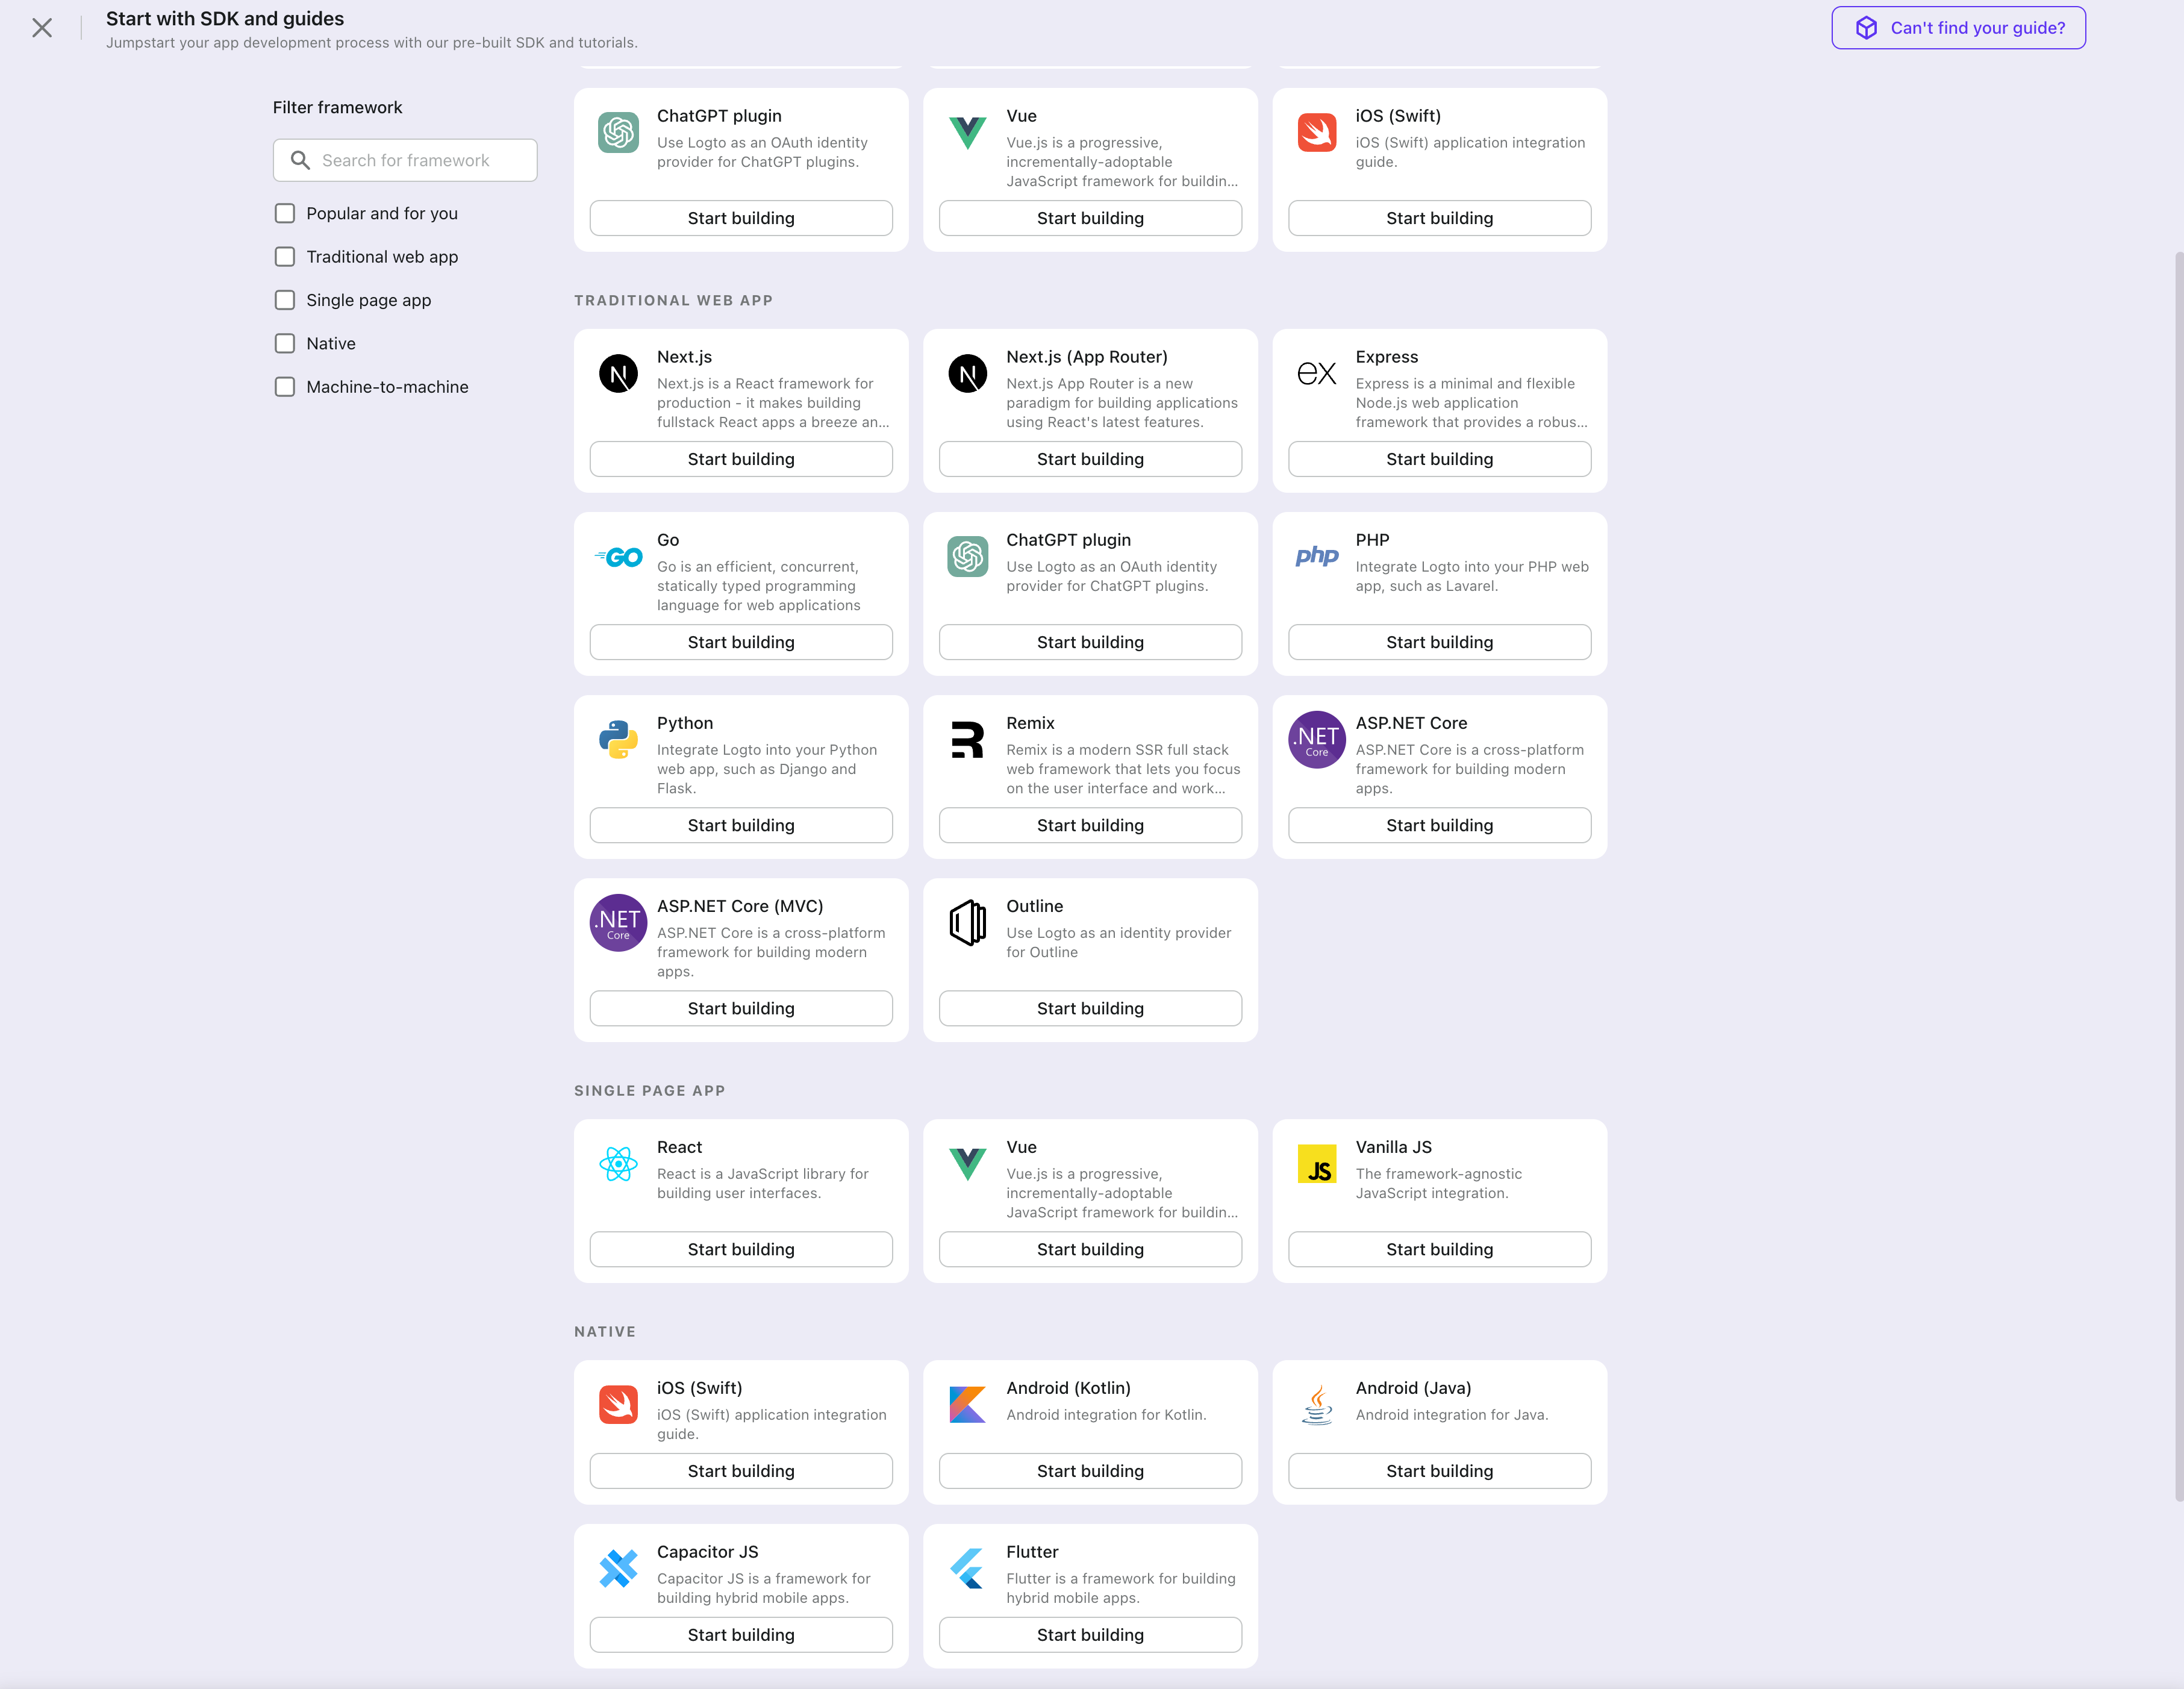Focus the Search for framework field
The height and width of the screenshot is (1689, 2184).
[405, 160]
